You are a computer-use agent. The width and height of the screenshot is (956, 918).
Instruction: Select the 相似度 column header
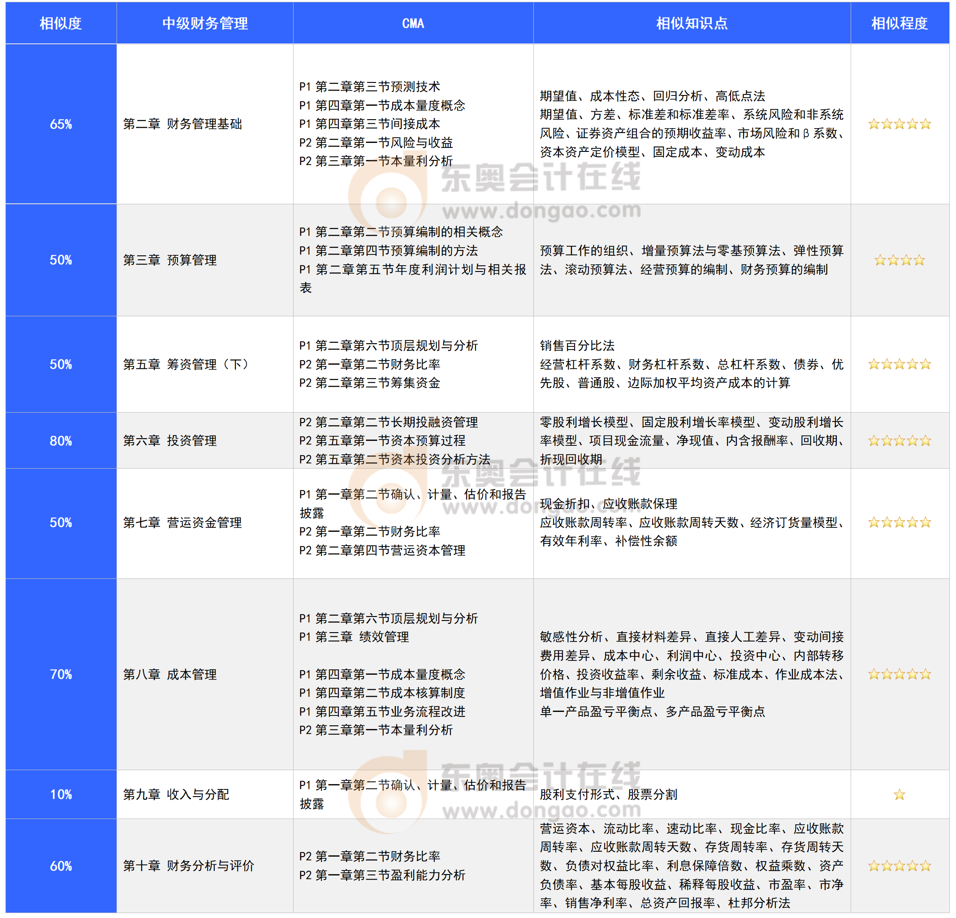(61, 23)
